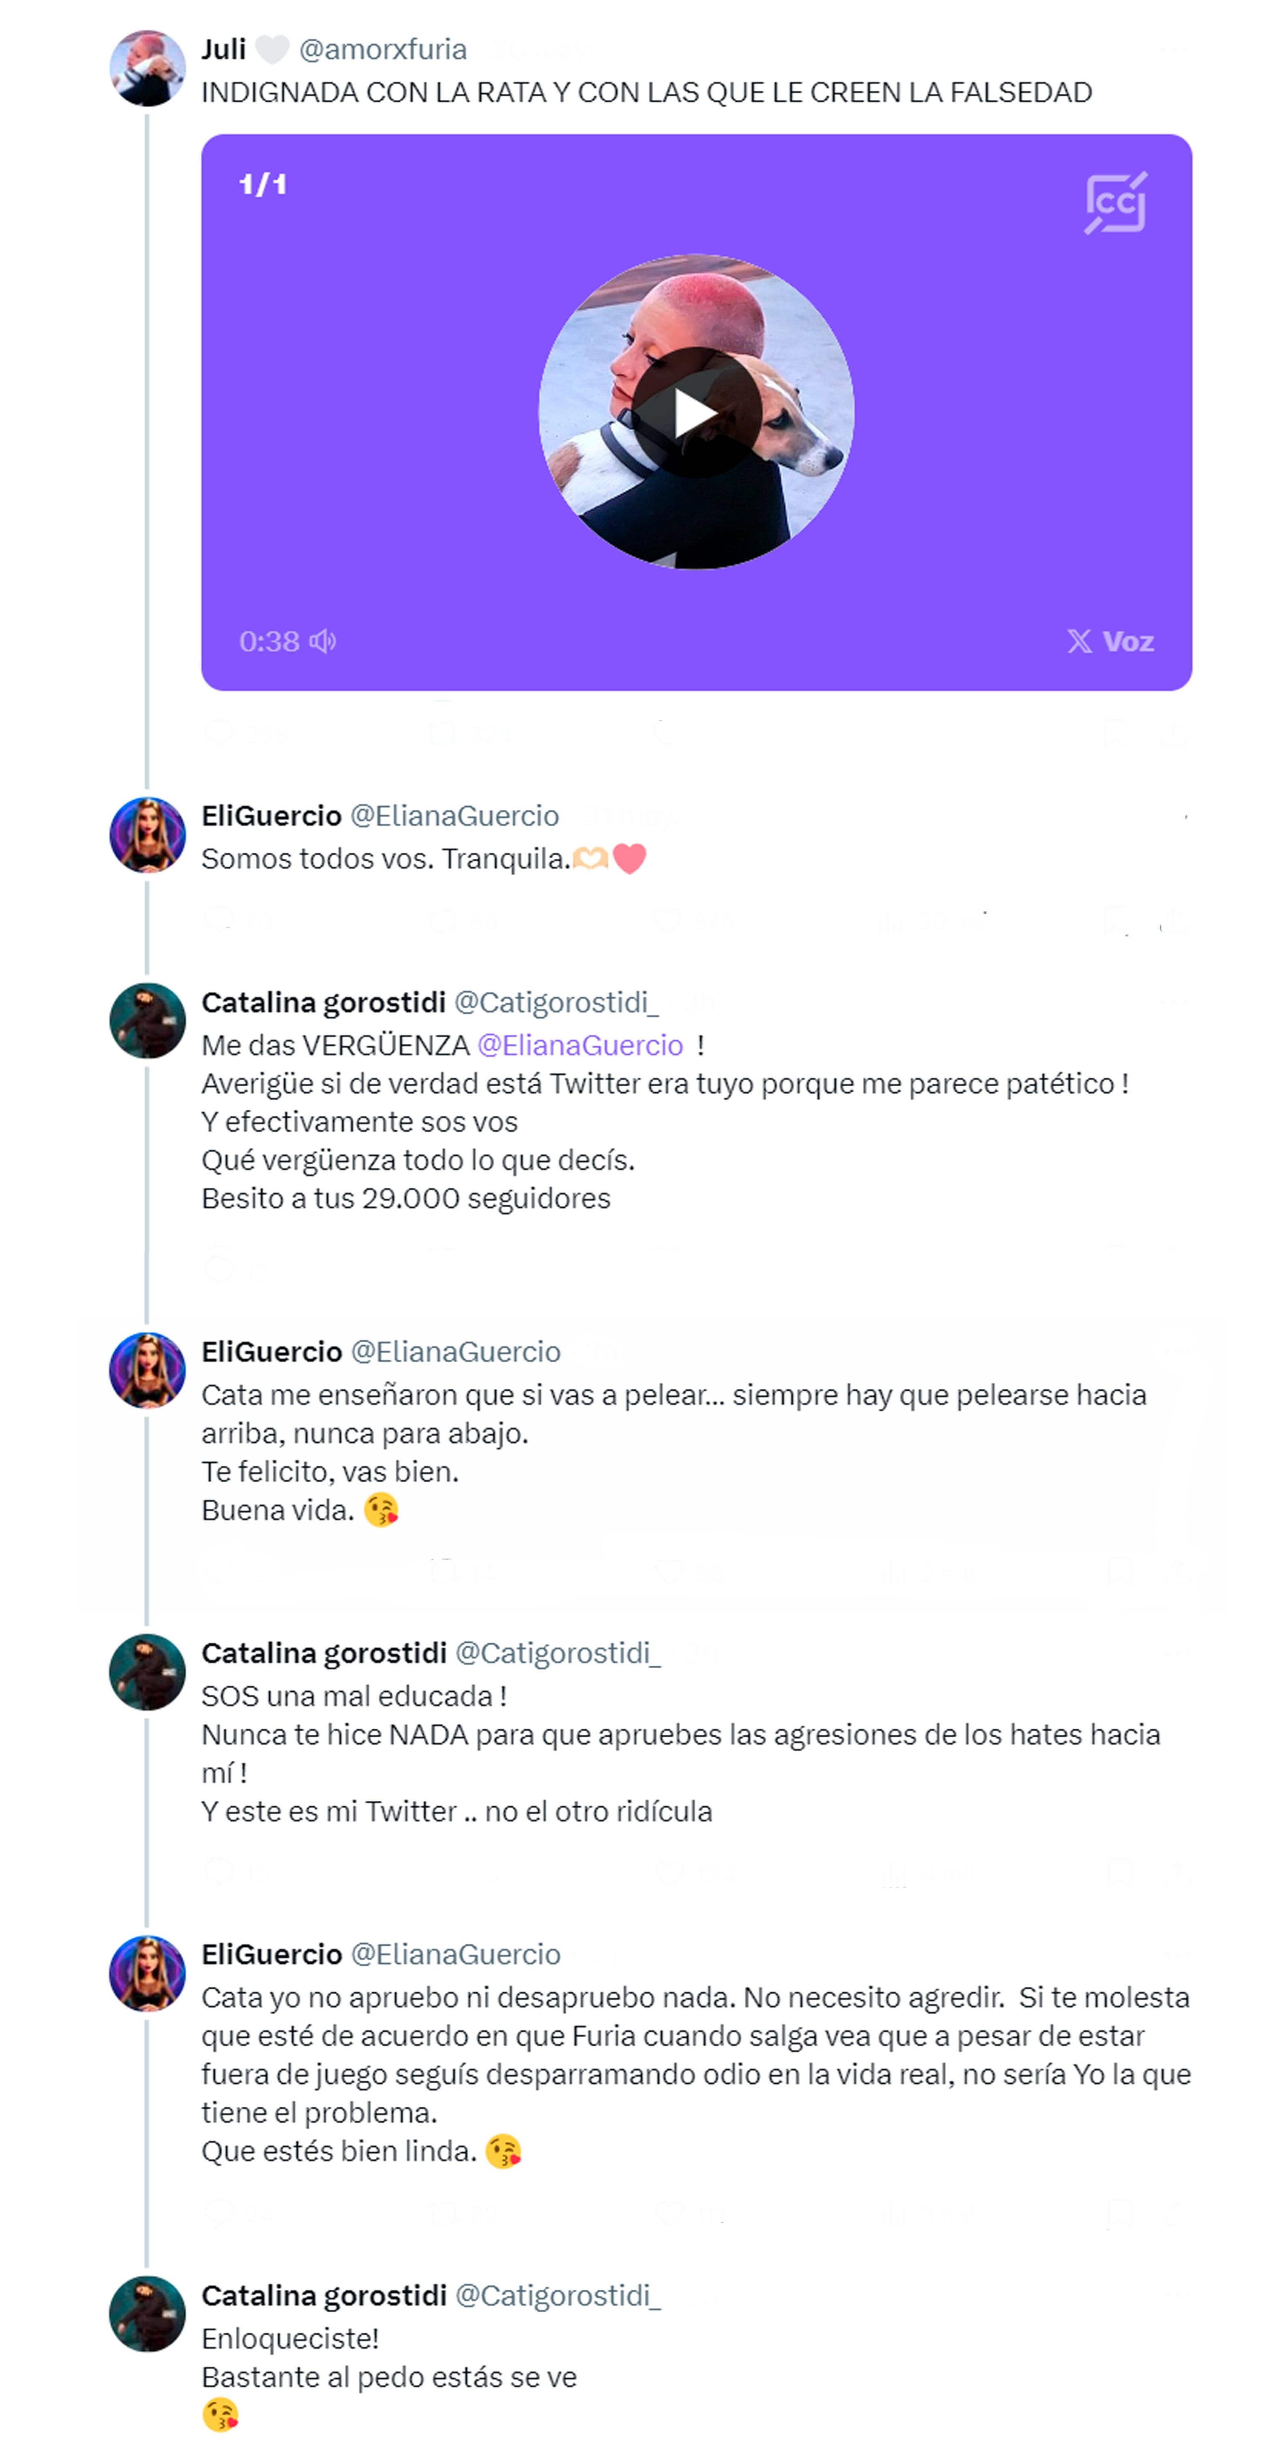Screen dimensions: 1273x2457
Task: Click Catalina avatar beside "Me das VERGÜENZA"
Action: coord(147,1021)
